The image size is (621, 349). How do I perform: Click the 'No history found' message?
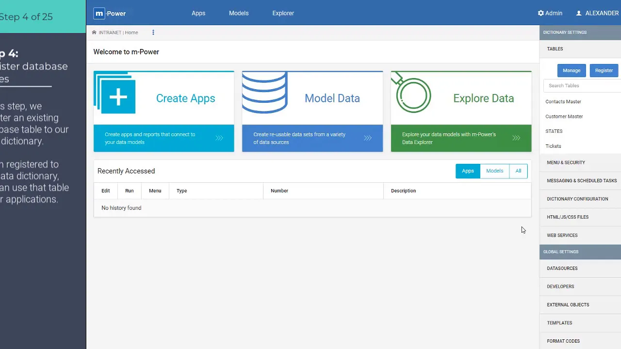coord(121,208)
